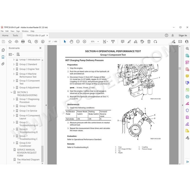Close the TTPTC50-EN-01.pdf tab
Image resolution: width=190 pixels, height=190 pixels.
pos(47,36)
